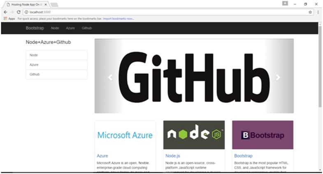The height and width of the screenshot is (174, 323).
Task: Click the Microsoft Azure card image
Action: (125, 135)
